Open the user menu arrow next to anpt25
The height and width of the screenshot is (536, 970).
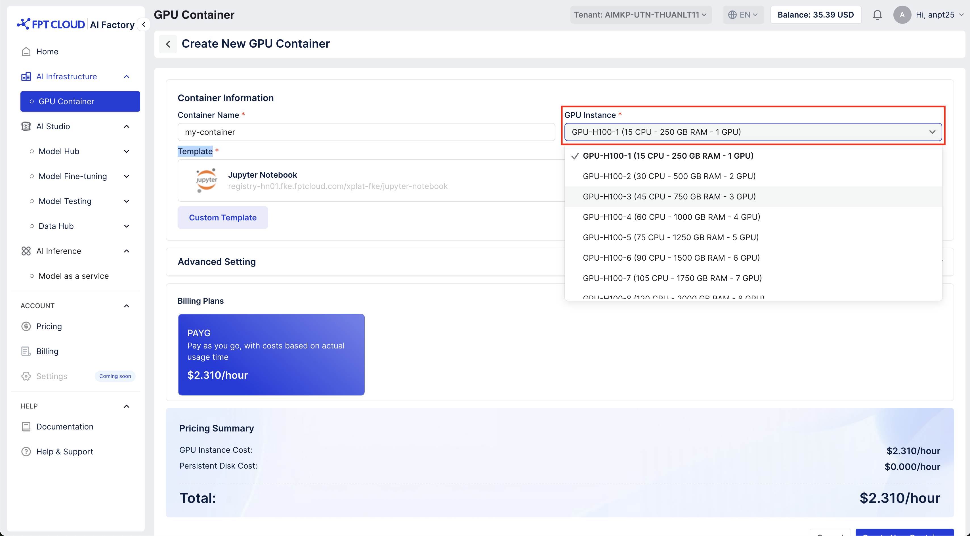pyautogui.click(x=961, y=15)
